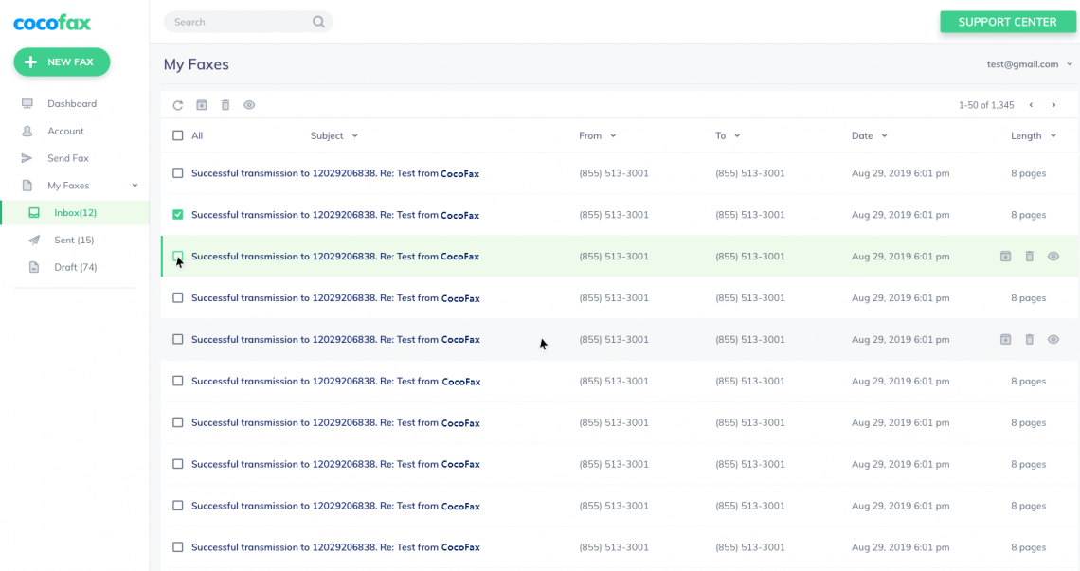This screenshot has width=1080, height=571.
Task: Click the archive icon in the top toolbar
Action: click(x=202, y=105)
